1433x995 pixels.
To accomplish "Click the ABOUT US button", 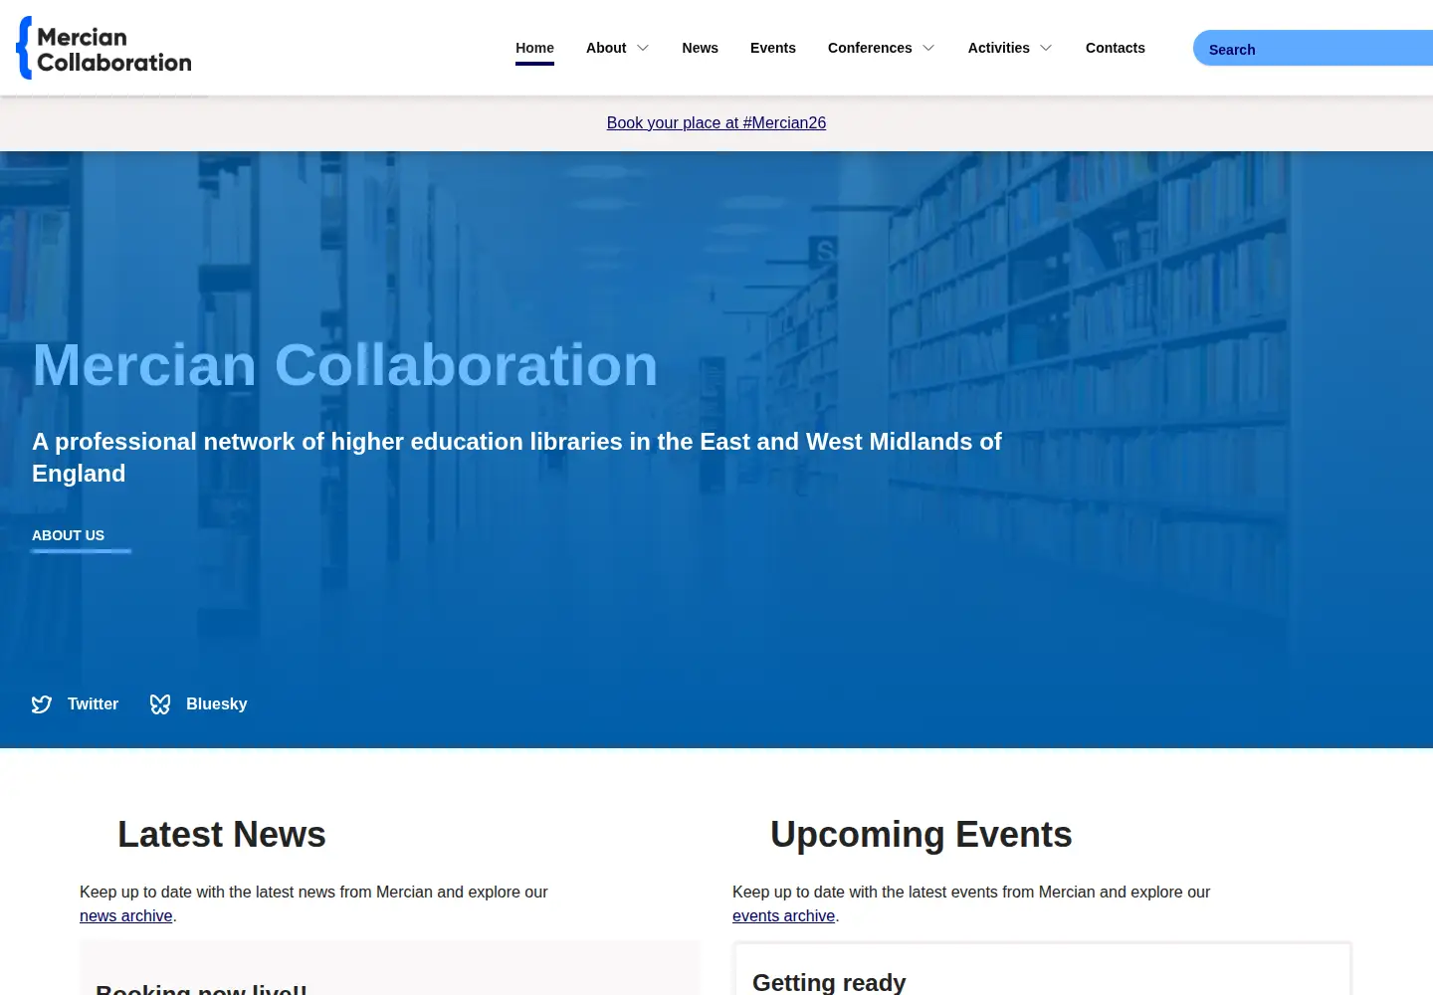I will (82, 536).
